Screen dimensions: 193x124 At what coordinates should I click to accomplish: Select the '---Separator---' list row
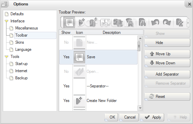click(x=98, y=86)
